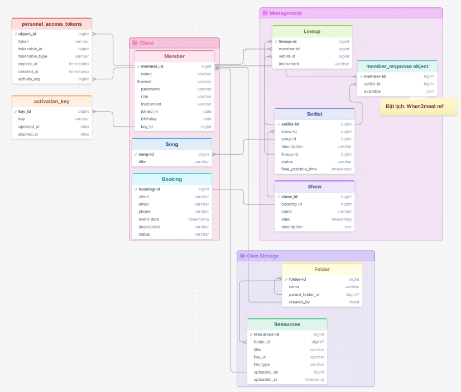The image size is (461, 392).
Task: Click the 'joined_in' field in Member
Action: pyautogui.click(x=174, y=112)
